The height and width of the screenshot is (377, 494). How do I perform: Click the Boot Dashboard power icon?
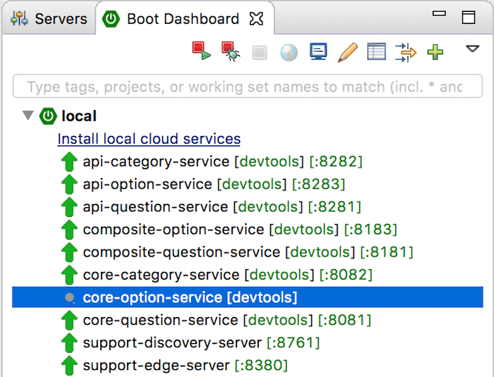(111, 19)
